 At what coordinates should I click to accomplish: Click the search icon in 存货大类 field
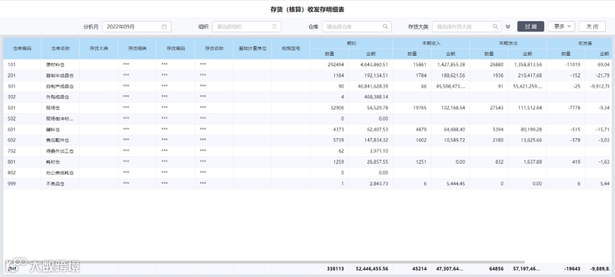pos(495,27)
